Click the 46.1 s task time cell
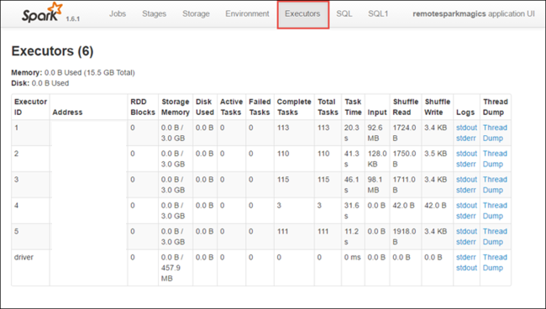Image resolution: width=546 pixels, height=309 pixels. 352,185
